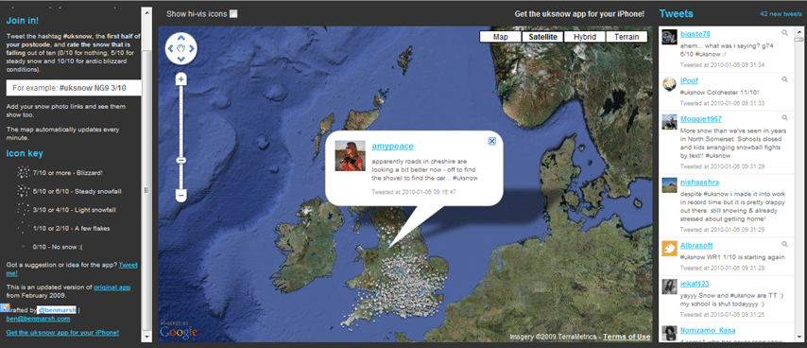
Task: Switch to the Hybrid view
Action: pos(585,37)
